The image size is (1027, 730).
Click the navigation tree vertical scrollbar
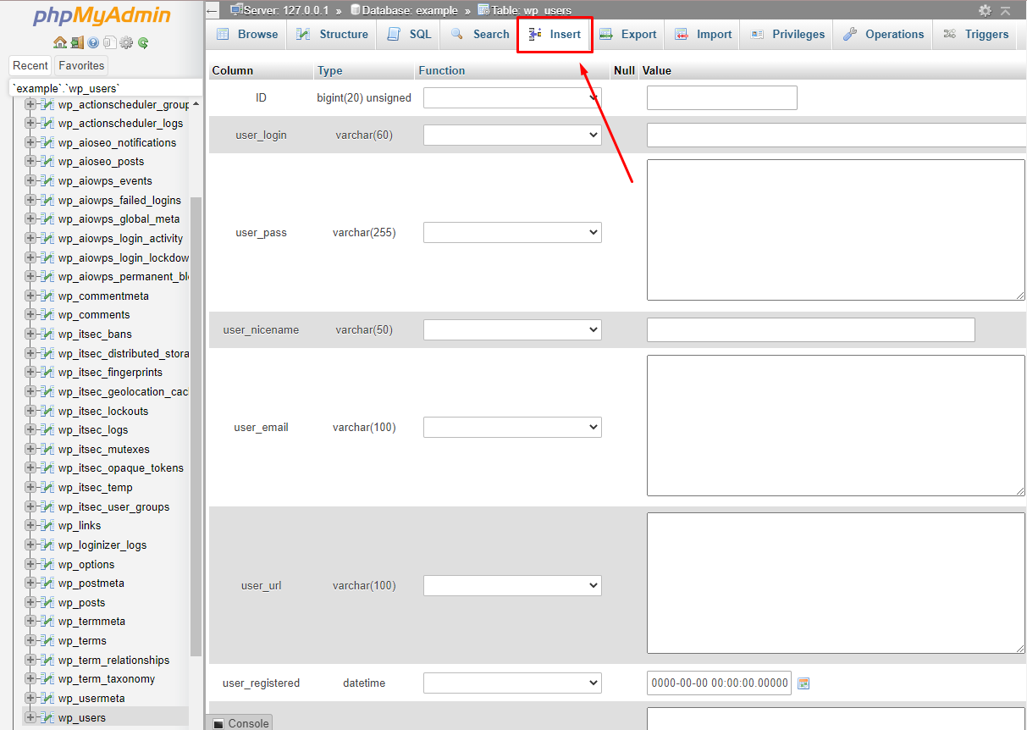pyautogui.click(x=196, y=427)
